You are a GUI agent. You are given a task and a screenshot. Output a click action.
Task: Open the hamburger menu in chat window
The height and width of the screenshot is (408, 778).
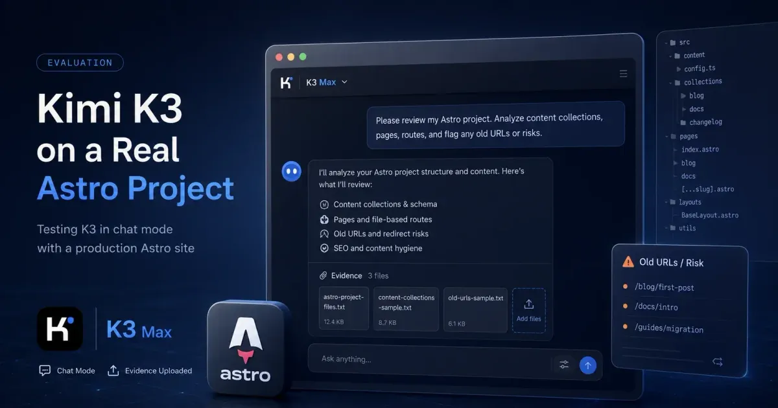624,74
